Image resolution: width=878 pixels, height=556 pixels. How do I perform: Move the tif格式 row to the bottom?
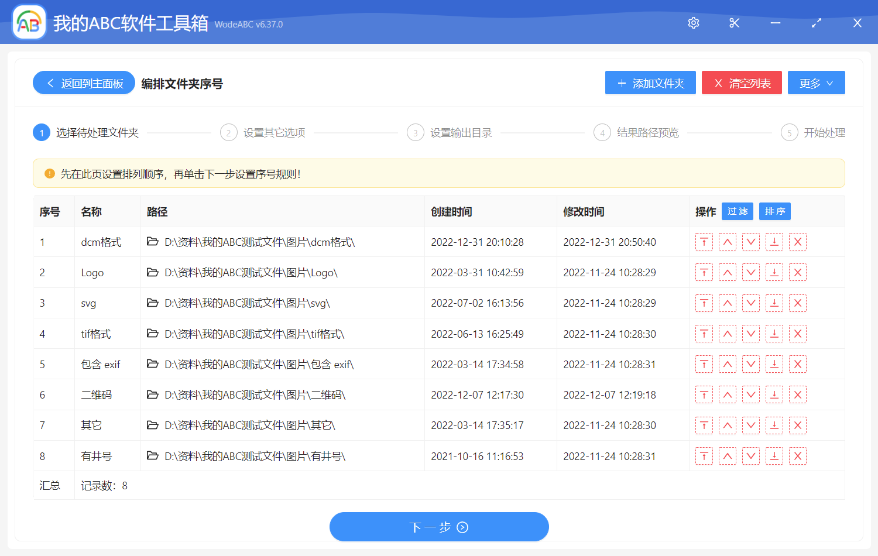(774, 334)
